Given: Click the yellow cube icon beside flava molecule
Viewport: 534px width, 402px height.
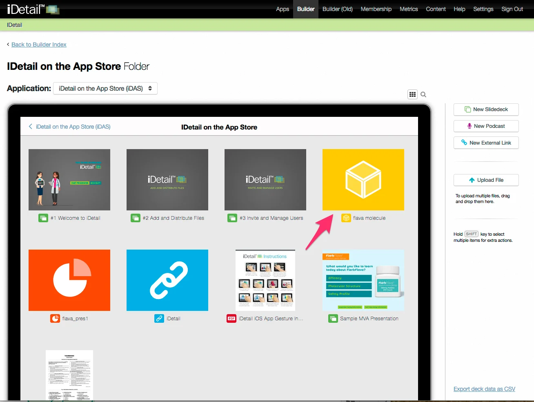Looking at the screenshot, I should tap(346, 218).
